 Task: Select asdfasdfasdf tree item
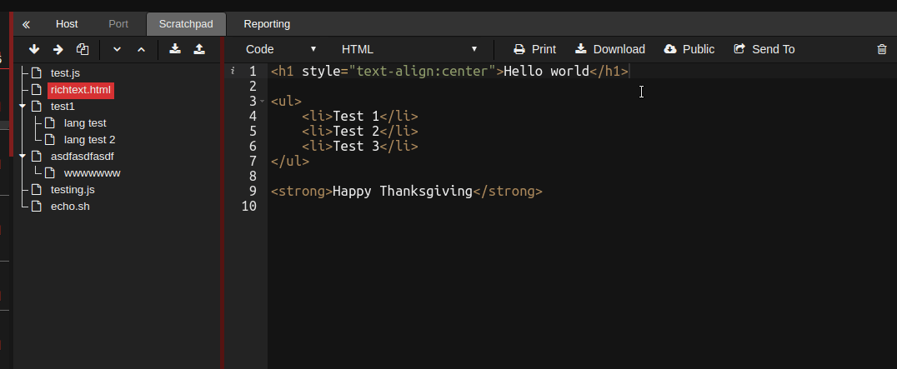point(83,156)
